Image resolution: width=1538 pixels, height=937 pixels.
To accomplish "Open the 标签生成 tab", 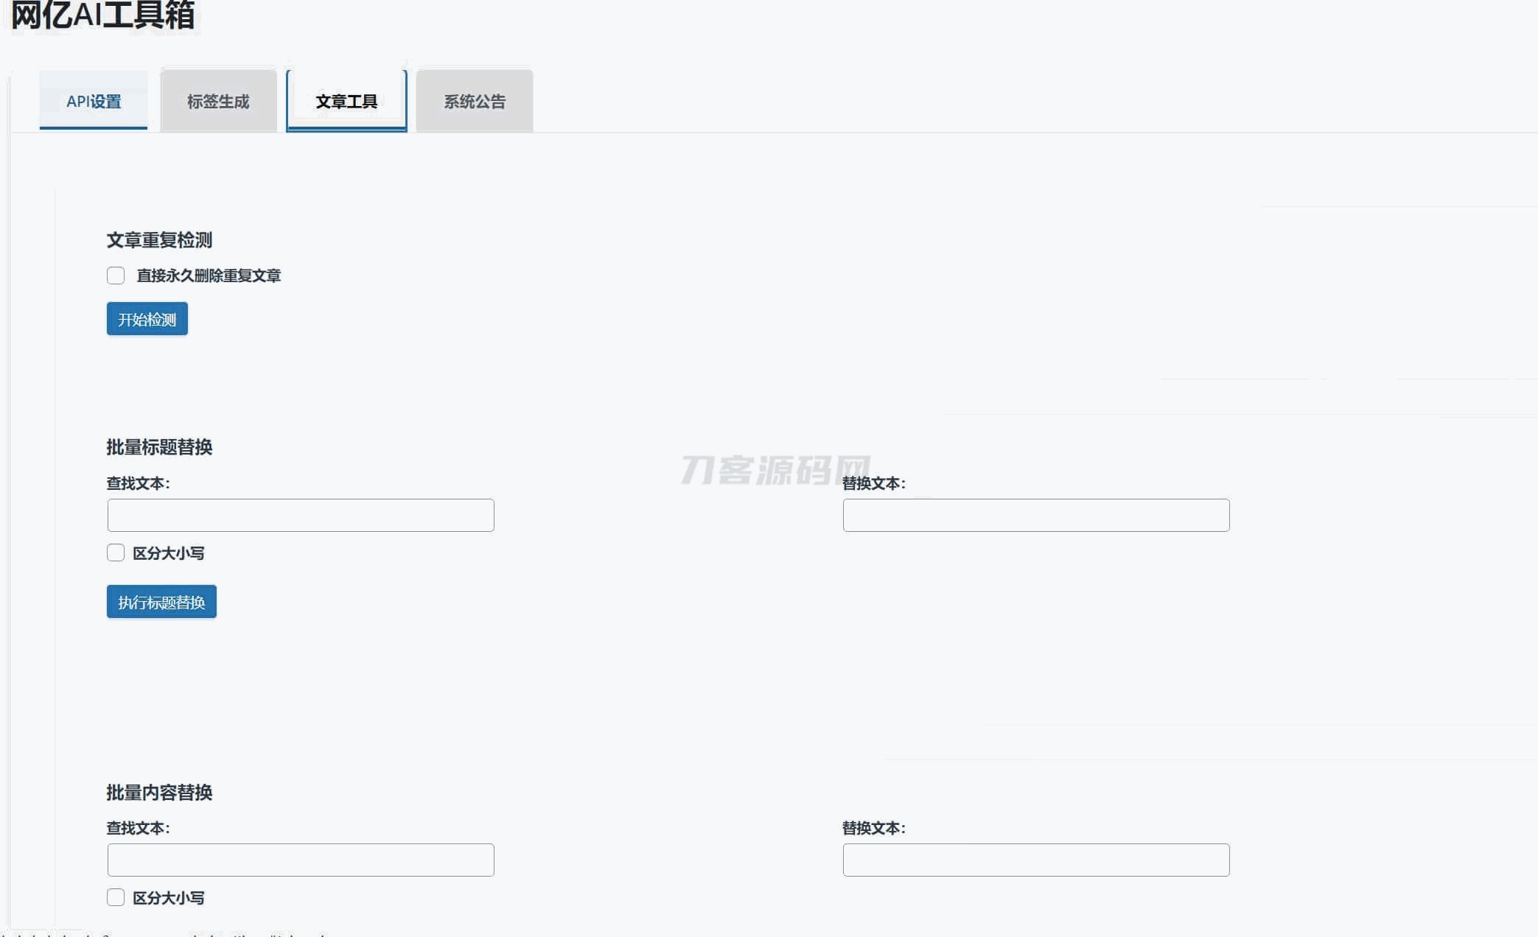I will [218, 102].
